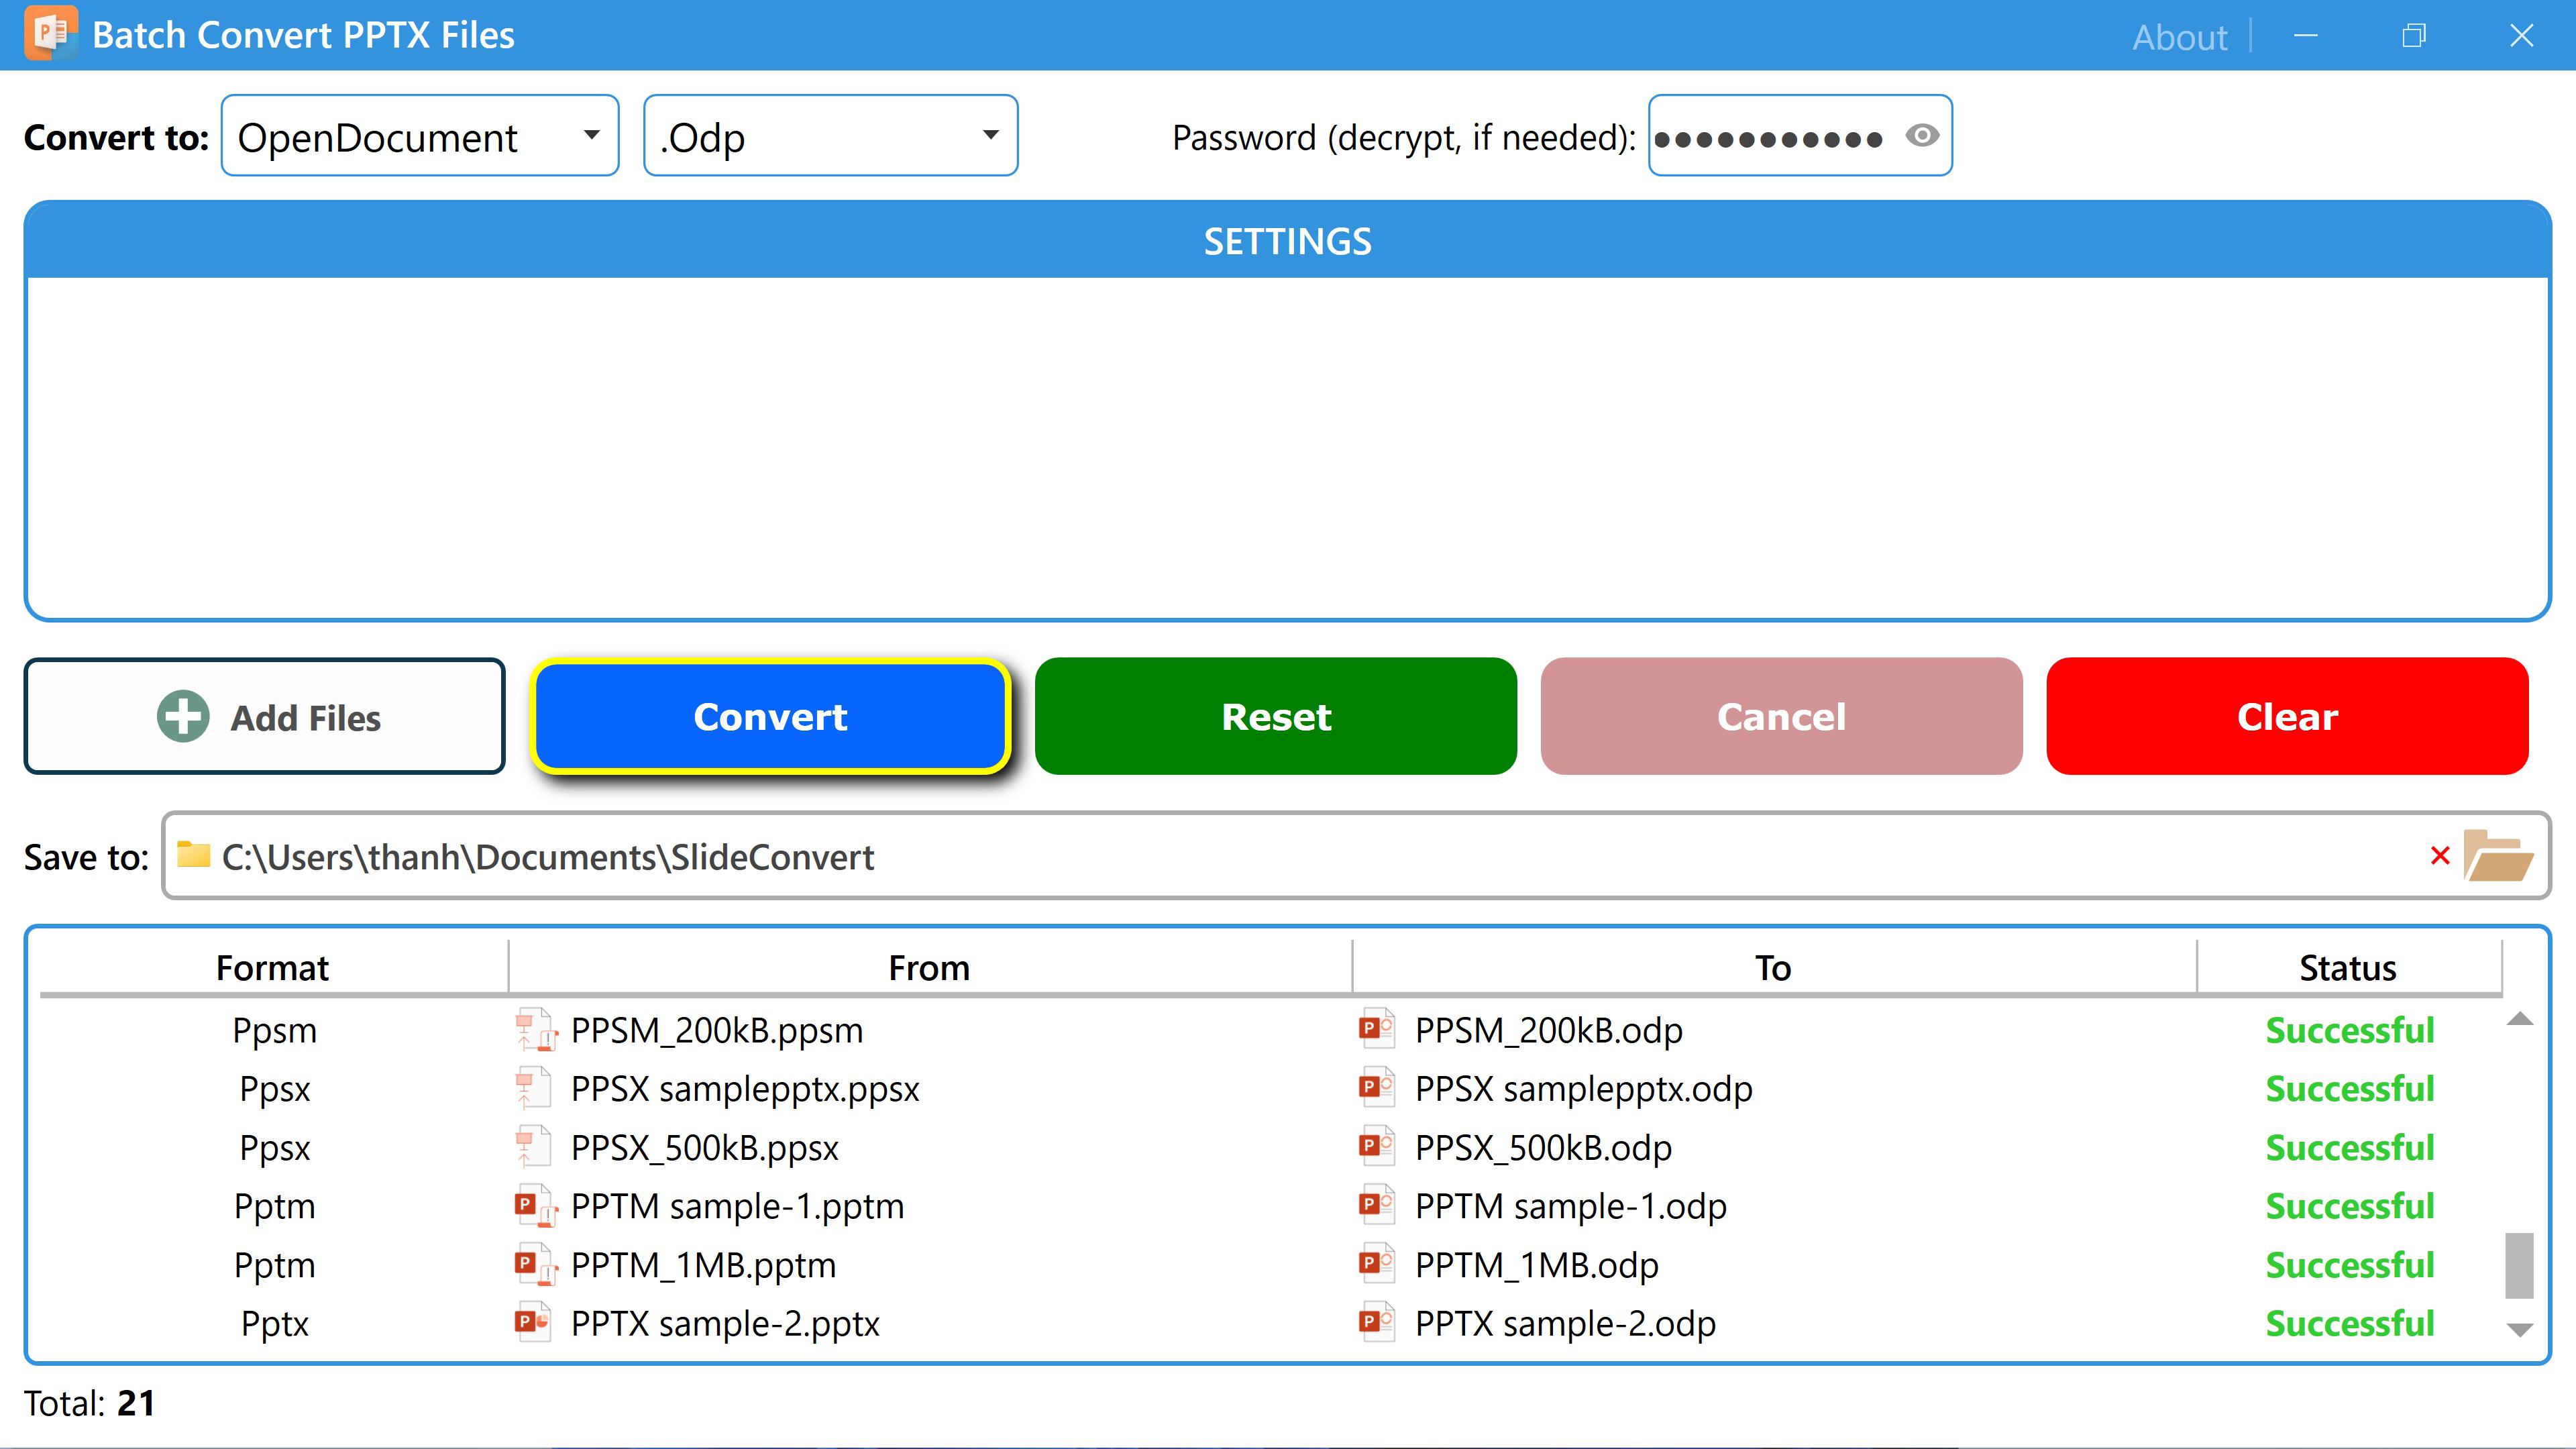Click the PPSM_200kB.odp output name
Image resolution: width=2576 pixels, height=1449 pixels.
[1548, 1030]
